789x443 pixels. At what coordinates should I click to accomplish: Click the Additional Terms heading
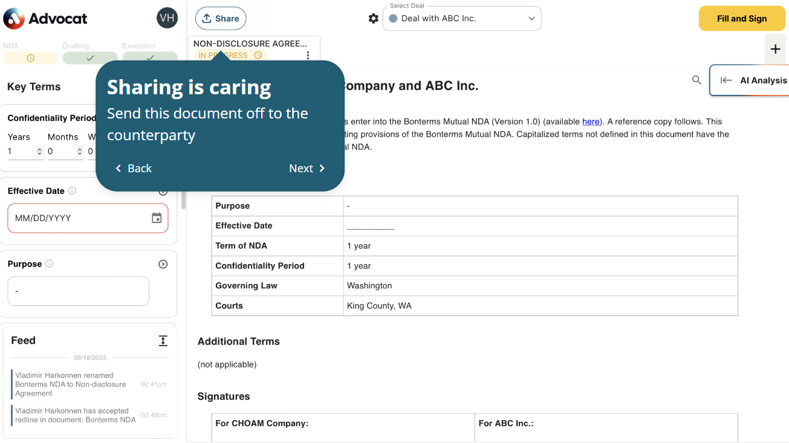pyautogui.click(x=239, y=341)
